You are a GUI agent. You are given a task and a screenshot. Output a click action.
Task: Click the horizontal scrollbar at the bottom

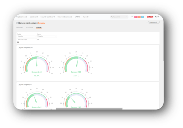click(89, 109)
